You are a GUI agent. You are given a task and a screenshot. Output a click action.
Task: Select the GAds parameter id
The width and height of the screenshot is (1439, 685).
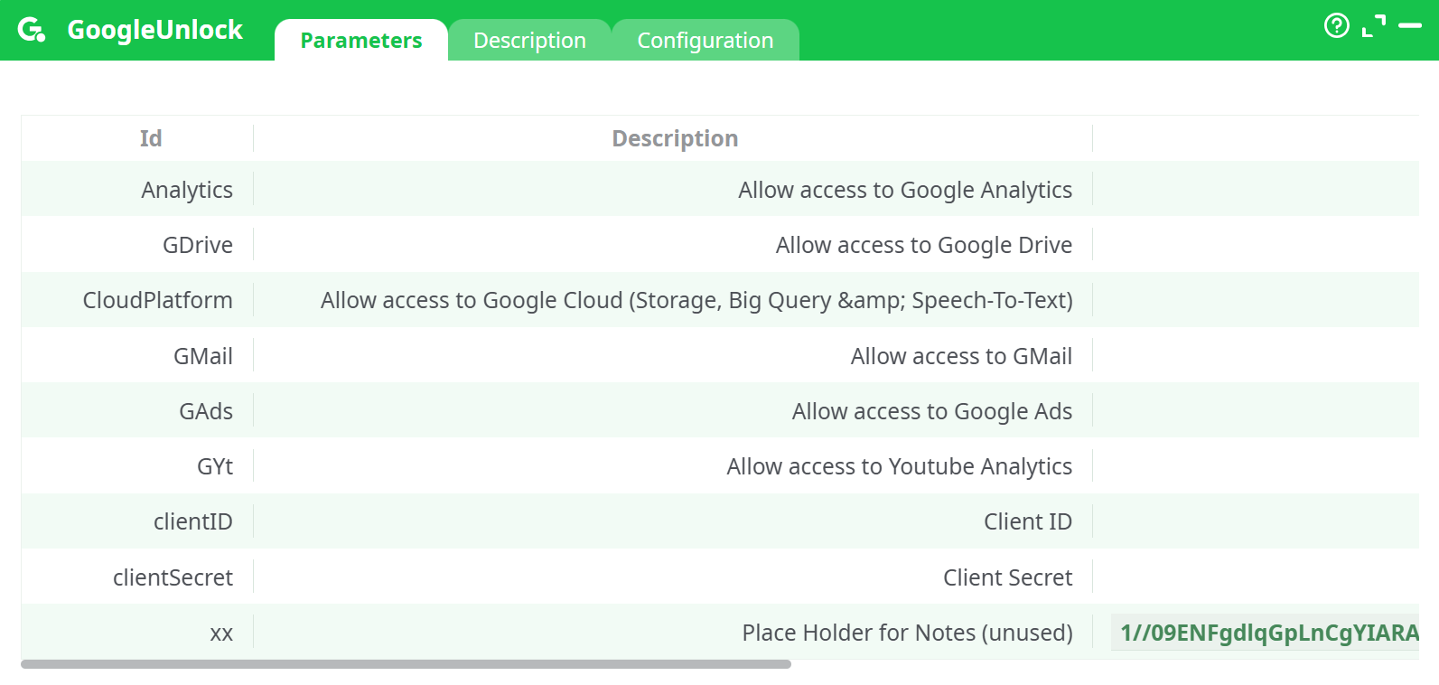[206, 411]
